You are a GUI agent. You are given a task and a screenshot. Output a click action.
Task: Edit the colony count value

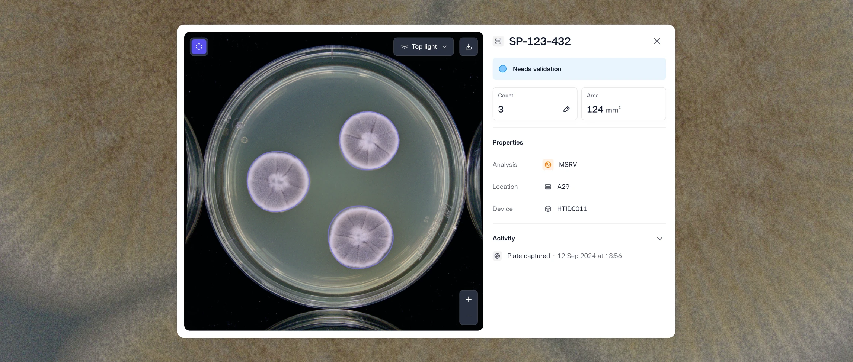pyautogui.click(x=566, y=109)
